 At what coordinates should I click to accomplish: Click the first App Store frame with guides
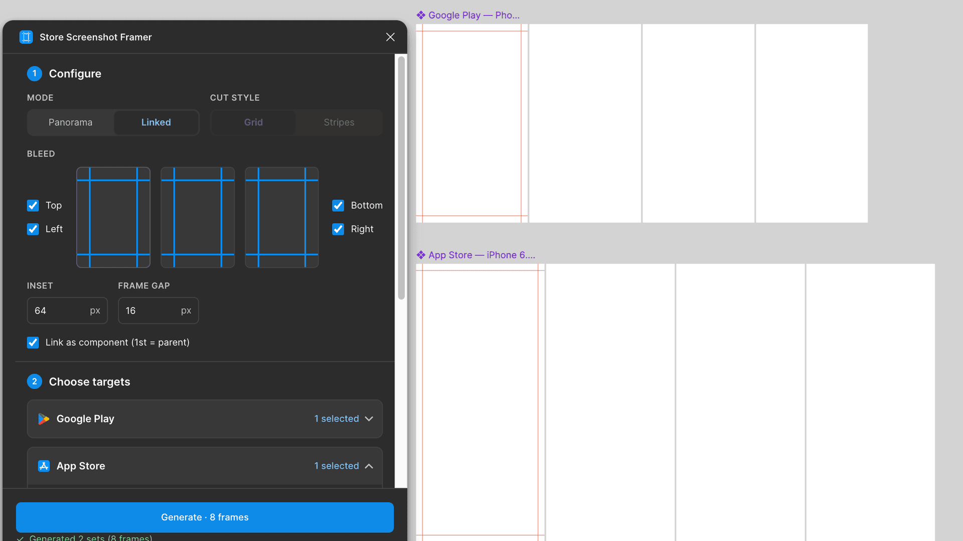(480, 402)
